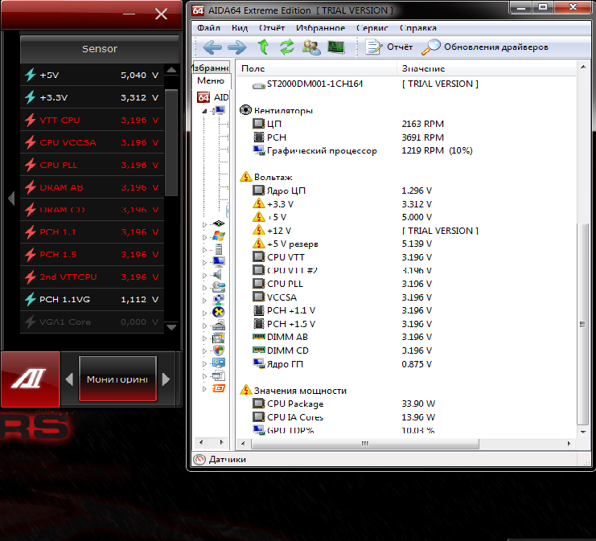Go forward with the blue right arrow in AIDA64

point(236,47)
